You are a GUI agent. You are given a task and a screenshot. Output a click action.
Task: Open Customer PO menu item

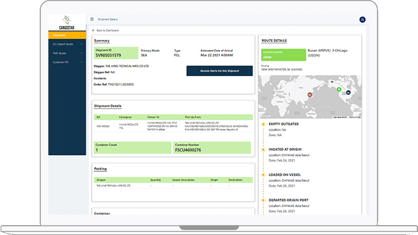coord(67,62)
